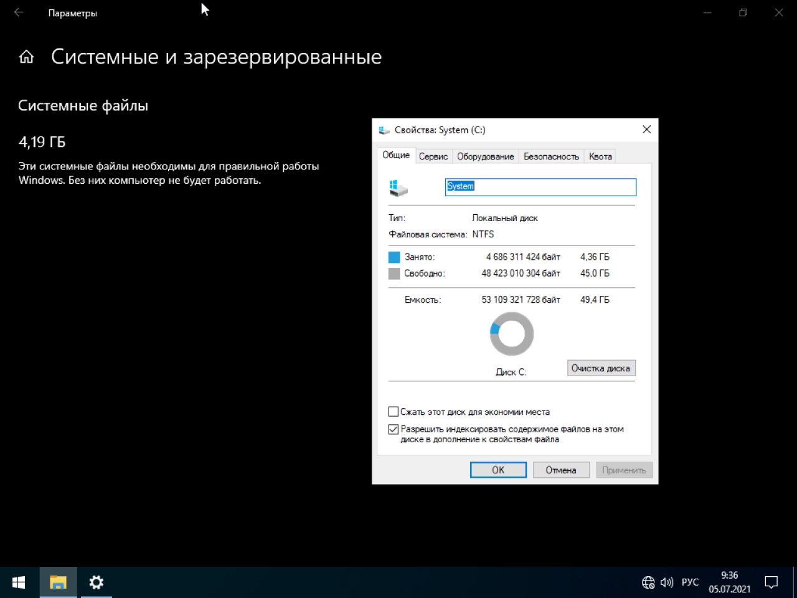Viewport: 797px width, 598px height.
Task: Open the notification center icon
Action: [771, 582]
